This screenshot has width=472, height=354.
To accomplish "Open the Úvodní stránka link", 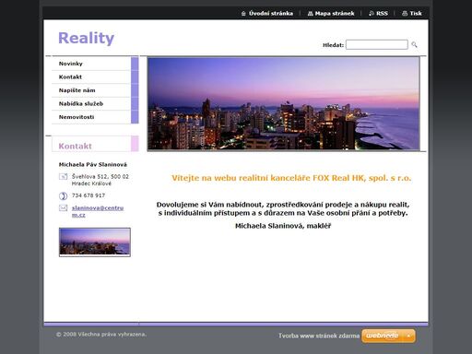I will coord(271,14).
